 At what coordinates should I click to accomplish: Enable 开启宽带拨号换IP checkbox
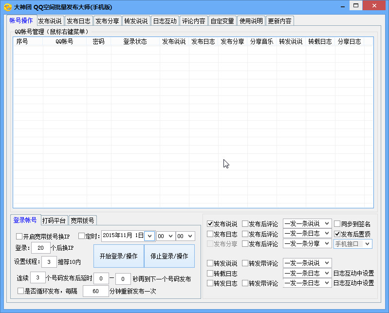point(19,236)
